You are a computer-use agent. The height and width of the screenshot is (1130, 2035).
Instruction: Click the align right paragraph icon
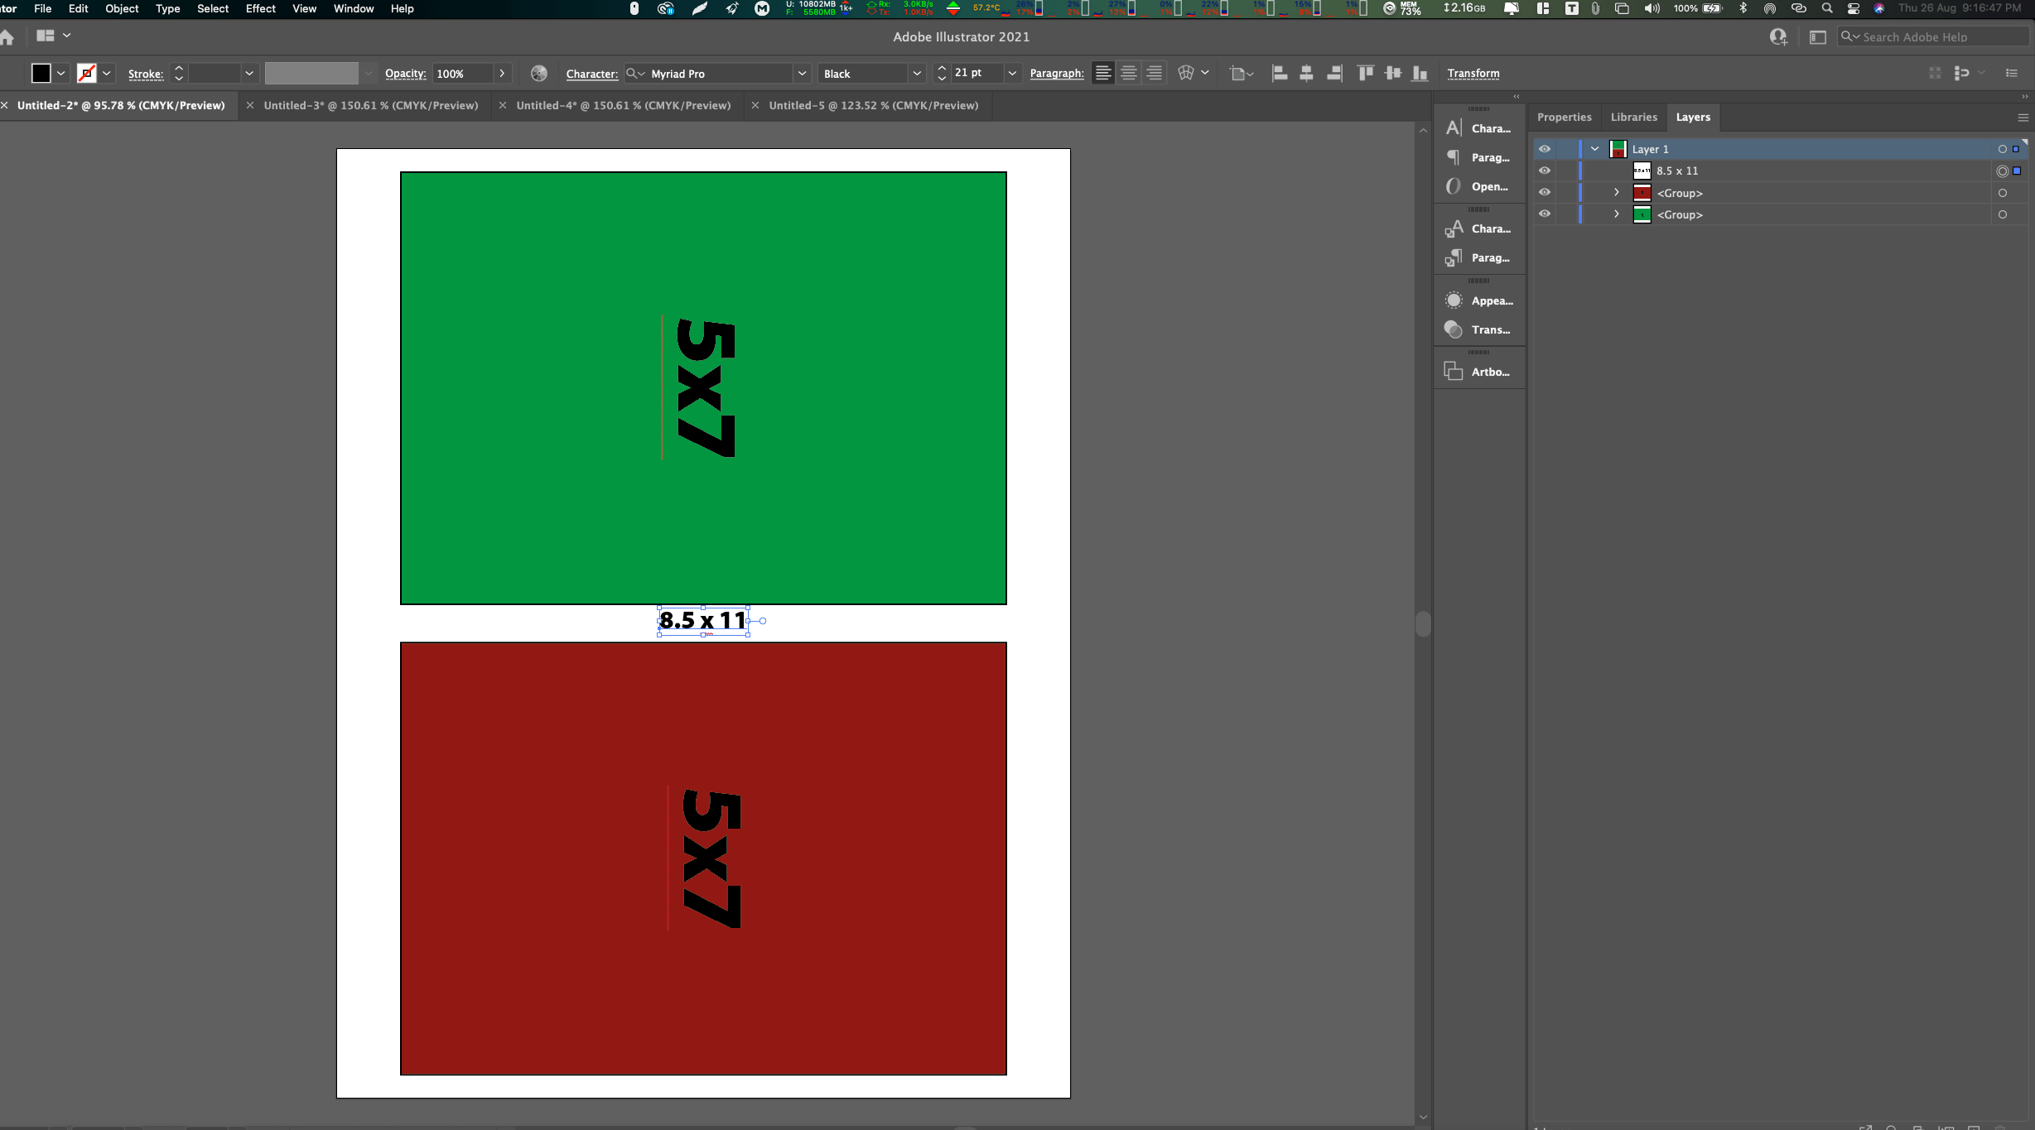[1154, 74]
